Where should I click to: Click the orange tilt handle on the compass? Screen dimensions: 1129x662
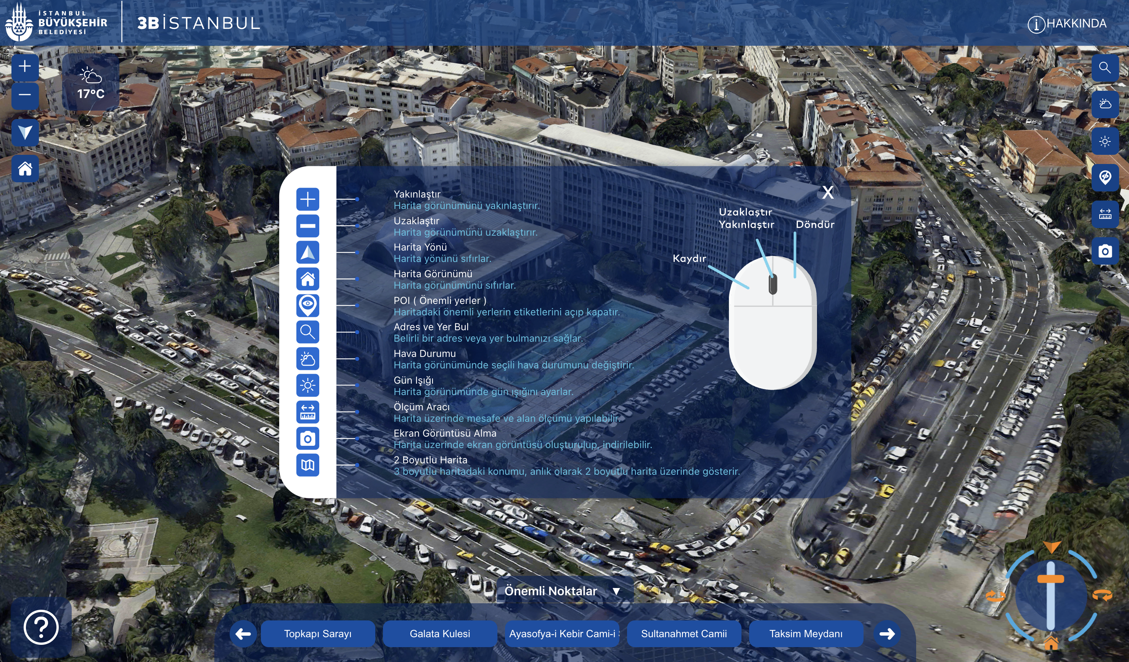1050,579
